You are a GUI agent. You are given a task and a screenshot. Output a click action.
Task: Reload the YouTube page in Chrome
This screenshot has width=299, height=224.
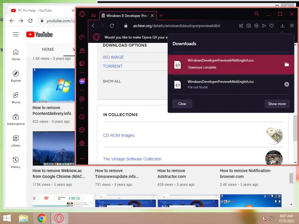(30, 21)
